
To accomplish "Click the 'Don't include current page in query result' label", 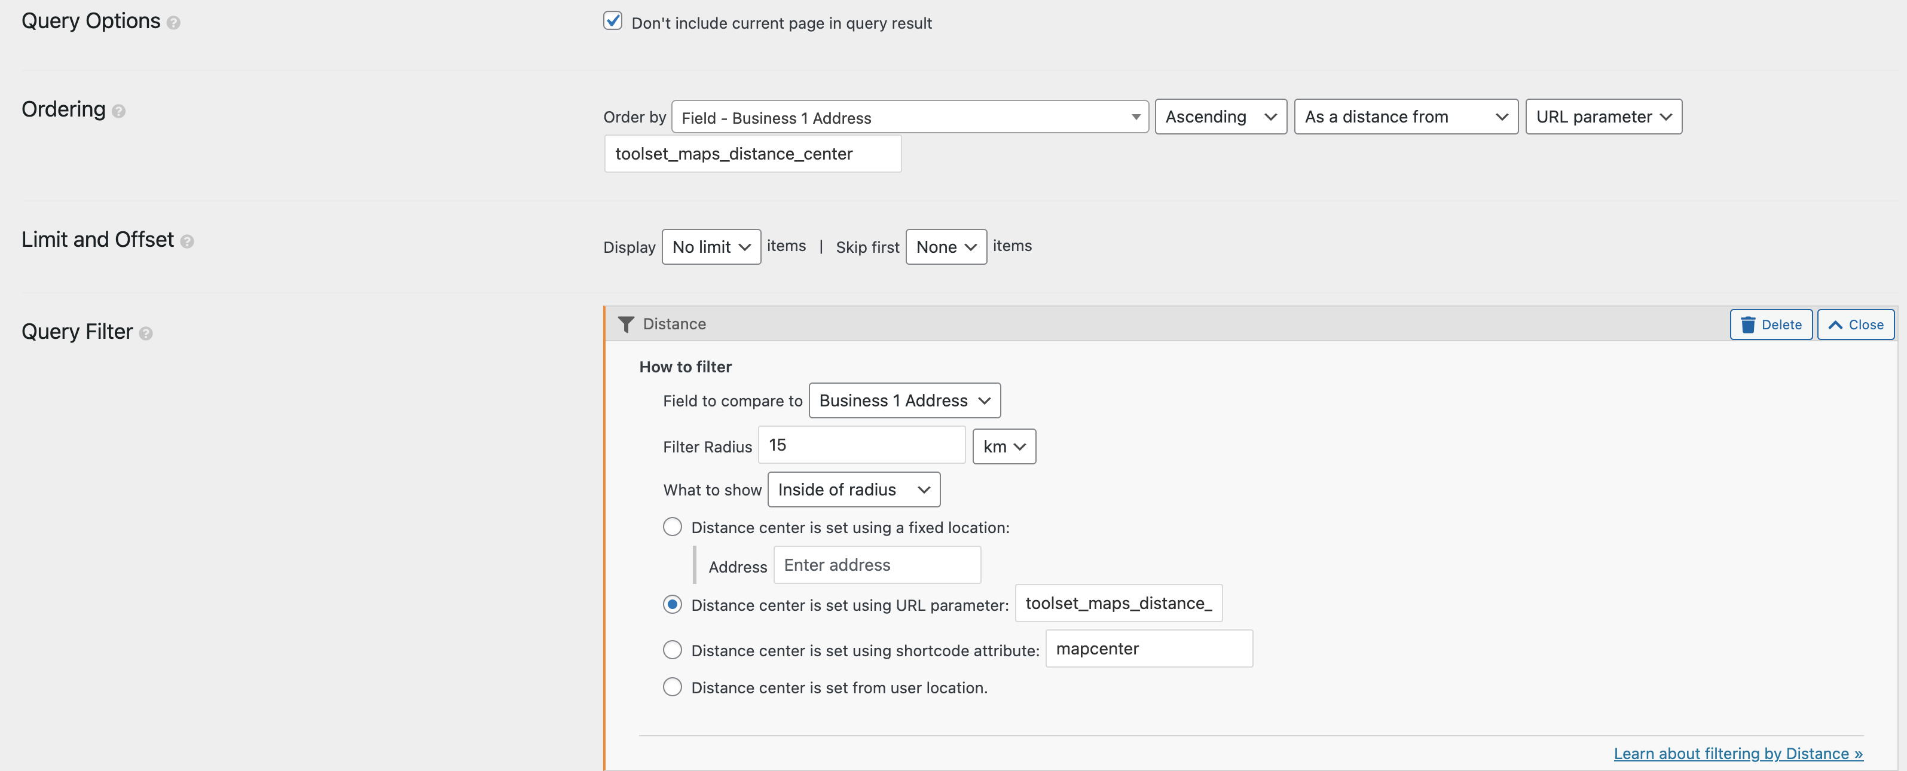I will (x=781, y=23).
